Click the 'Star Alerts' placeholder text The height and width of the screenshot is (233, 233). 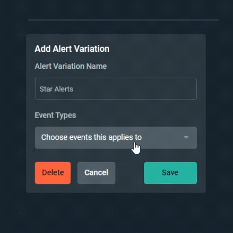click(56, 89)
